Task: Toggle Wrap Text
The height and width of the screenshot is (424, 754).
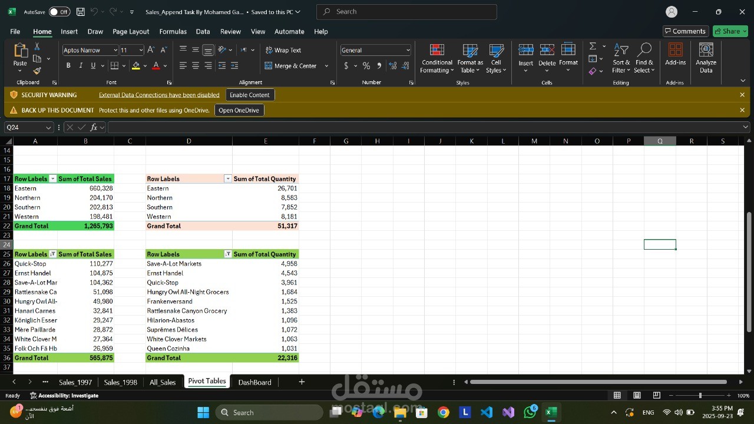Action: click(x=283, y=50)
